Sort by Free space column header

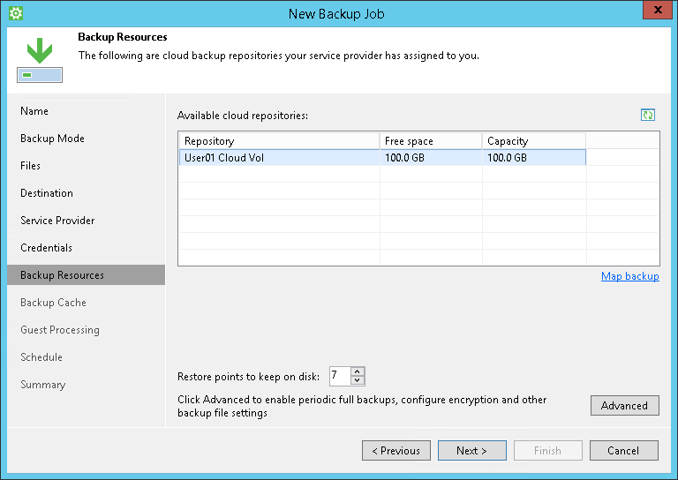tap(431, 141)
